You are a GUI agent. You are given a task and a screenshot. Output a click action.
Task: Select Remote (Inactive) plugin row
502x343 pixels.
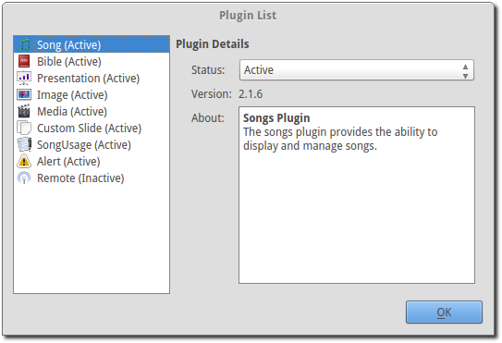click(x=92, y=178)
